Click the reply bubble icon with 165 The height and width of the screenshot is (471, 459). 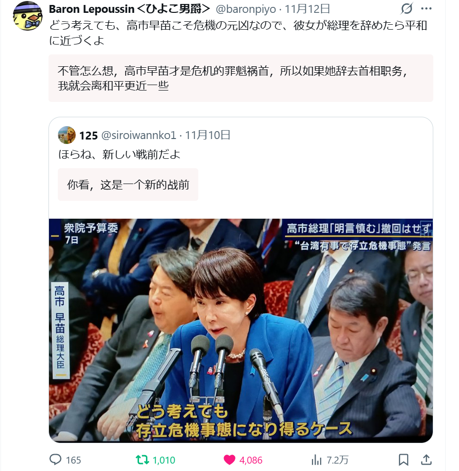[x=65, y=460]
